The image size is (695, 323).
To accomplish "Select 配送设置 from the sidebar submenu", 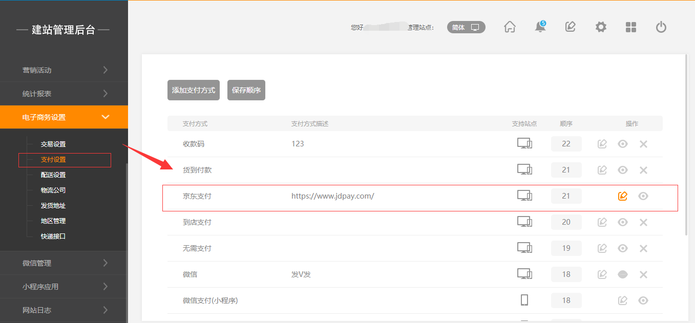I will 53,175.
